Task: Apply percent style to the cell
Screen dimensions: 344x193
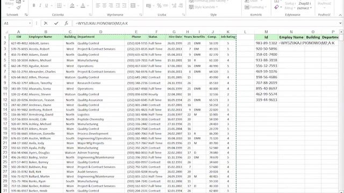Action: click(x=159, y=6)
